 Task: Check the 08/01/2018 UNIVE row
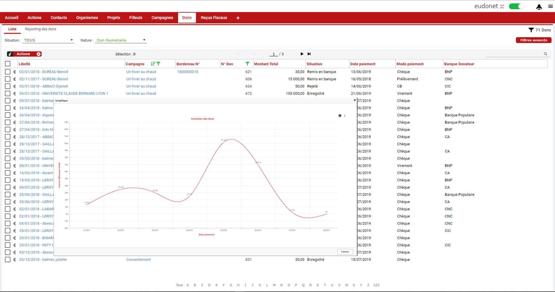click(8, 166)
